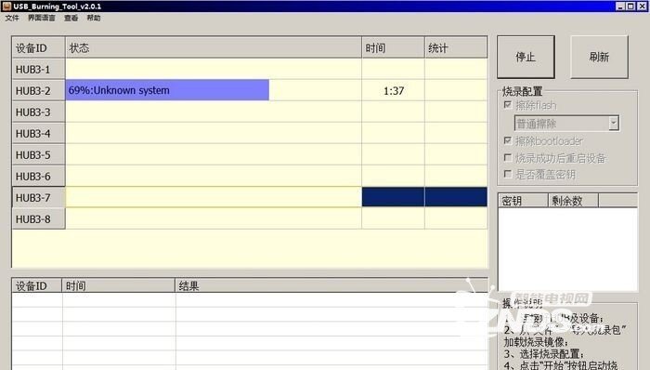
Task: Click the upper 设备ID column header
Action: [38, 47]
